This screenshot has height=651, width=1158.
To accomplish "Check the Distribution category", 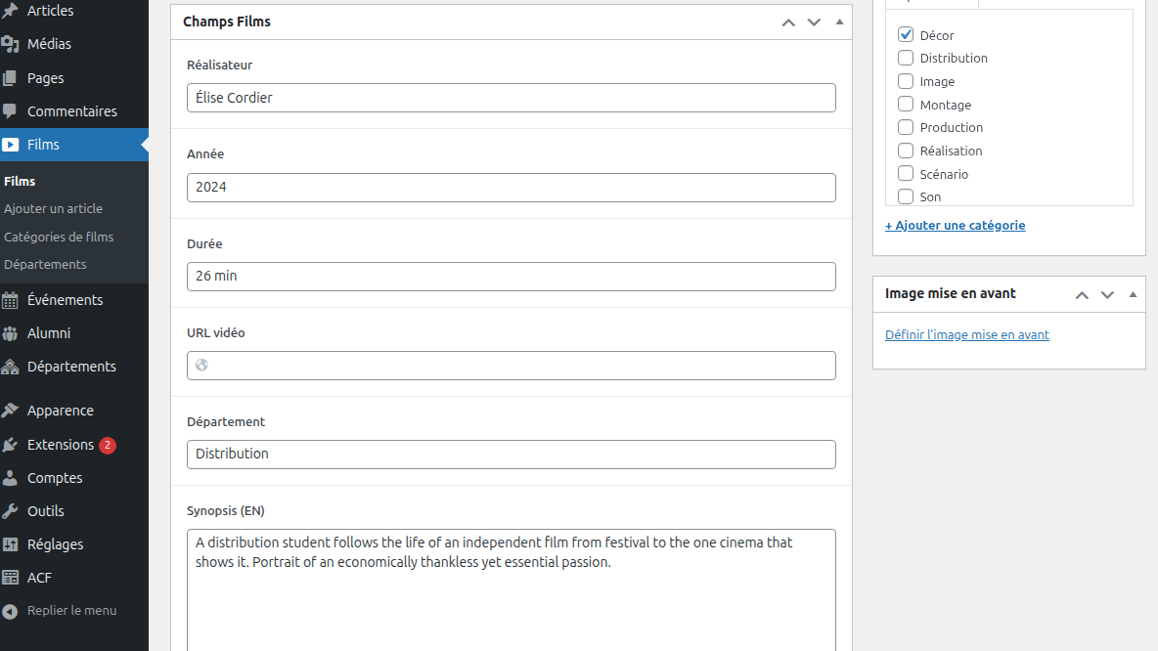I will coord(906,58).
